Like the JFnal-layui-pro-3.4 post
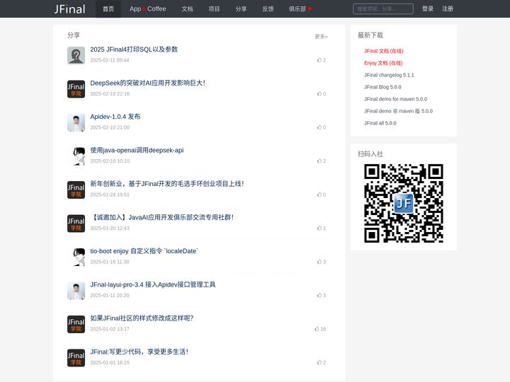The height and width of the screenshot is (382, 510). [319, 295]
